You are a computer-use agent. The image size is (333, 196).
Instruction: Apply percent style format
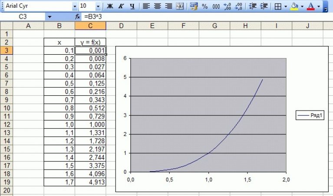204,7
